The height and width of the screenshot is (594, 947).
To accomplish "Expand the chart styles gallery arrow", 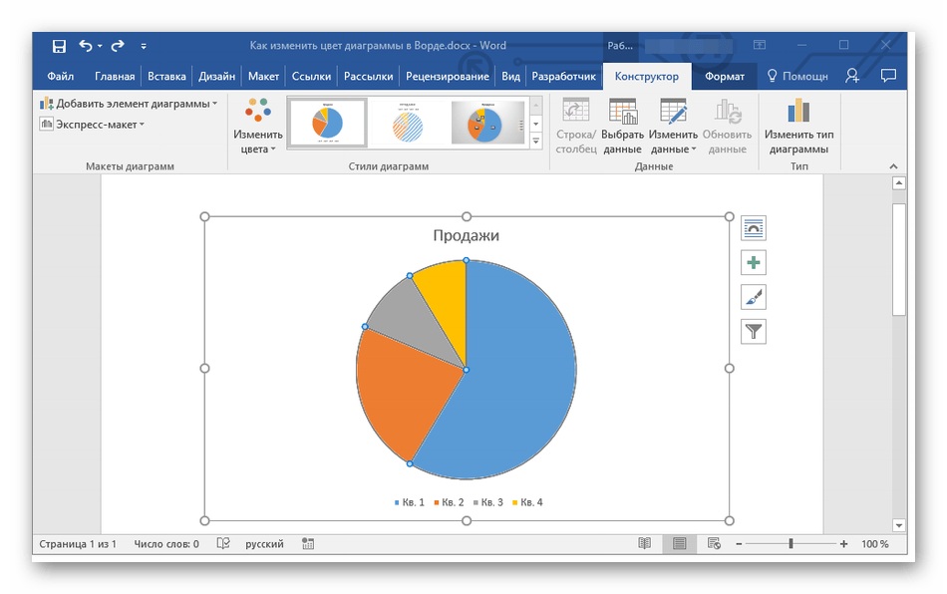I will click(535, 142).
